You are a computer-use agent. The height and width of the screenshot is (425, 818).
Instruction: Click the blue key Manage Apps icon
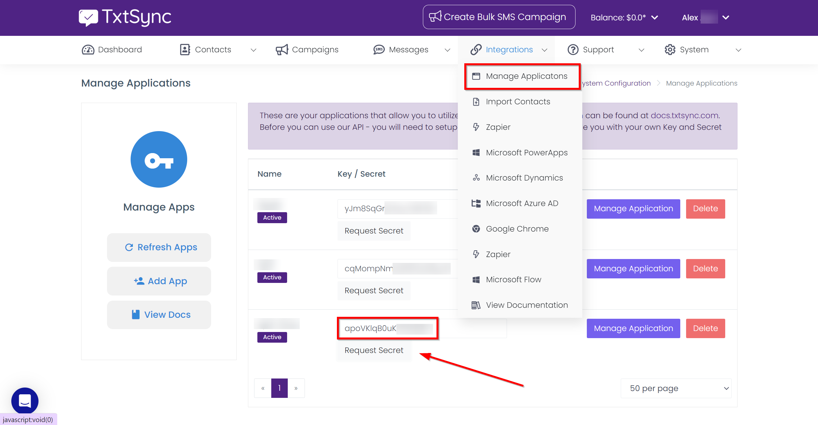(159, 160)
